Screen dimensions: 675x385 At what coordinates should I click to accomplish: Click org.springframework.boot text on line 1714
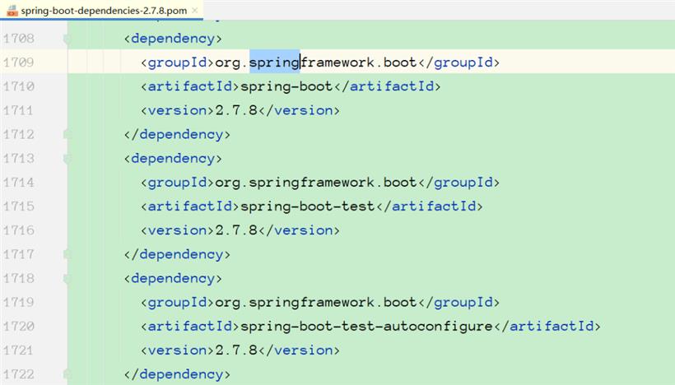click(315, 183)
